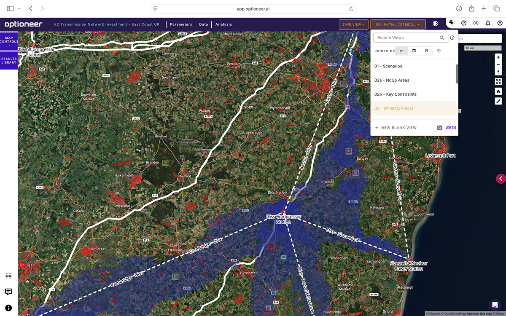
Task: Click the info icon next to Search Views
Action: click(x=452, y=38)
